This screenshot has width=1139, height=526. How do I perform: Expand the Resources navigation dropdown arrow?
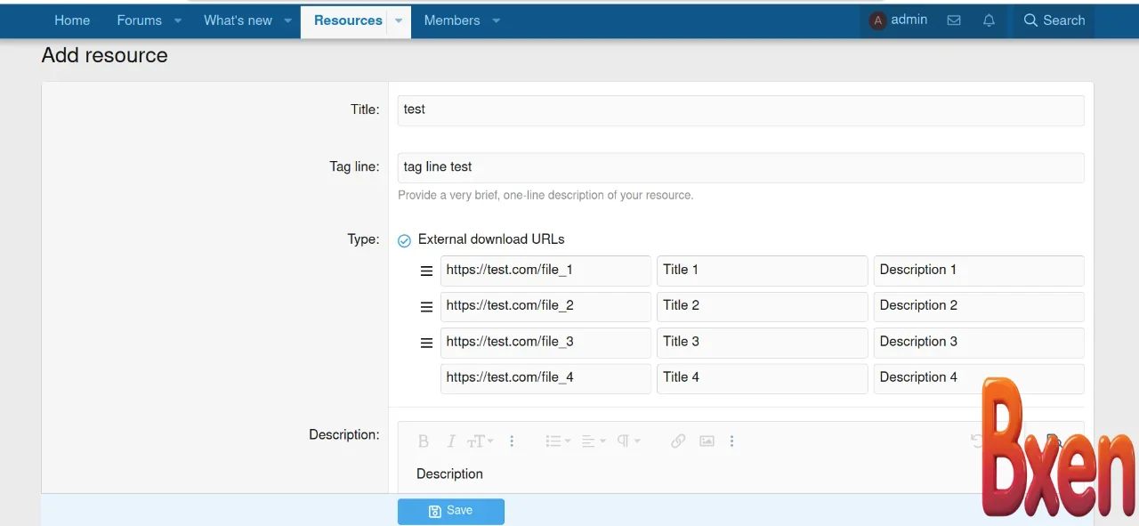398,20
